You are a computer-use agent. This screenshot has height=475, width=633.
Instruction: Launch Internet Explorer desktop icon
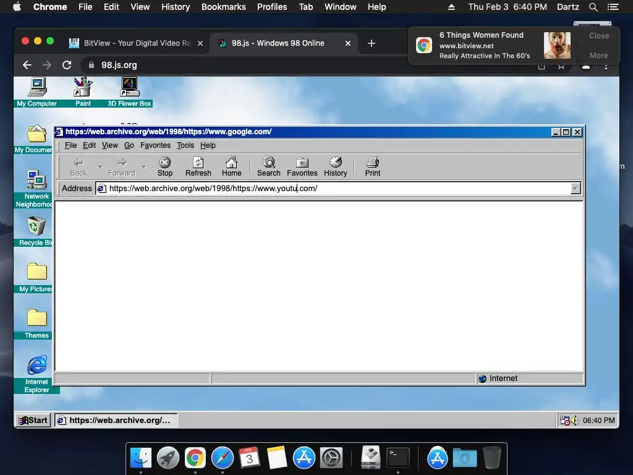click(36, 374)
